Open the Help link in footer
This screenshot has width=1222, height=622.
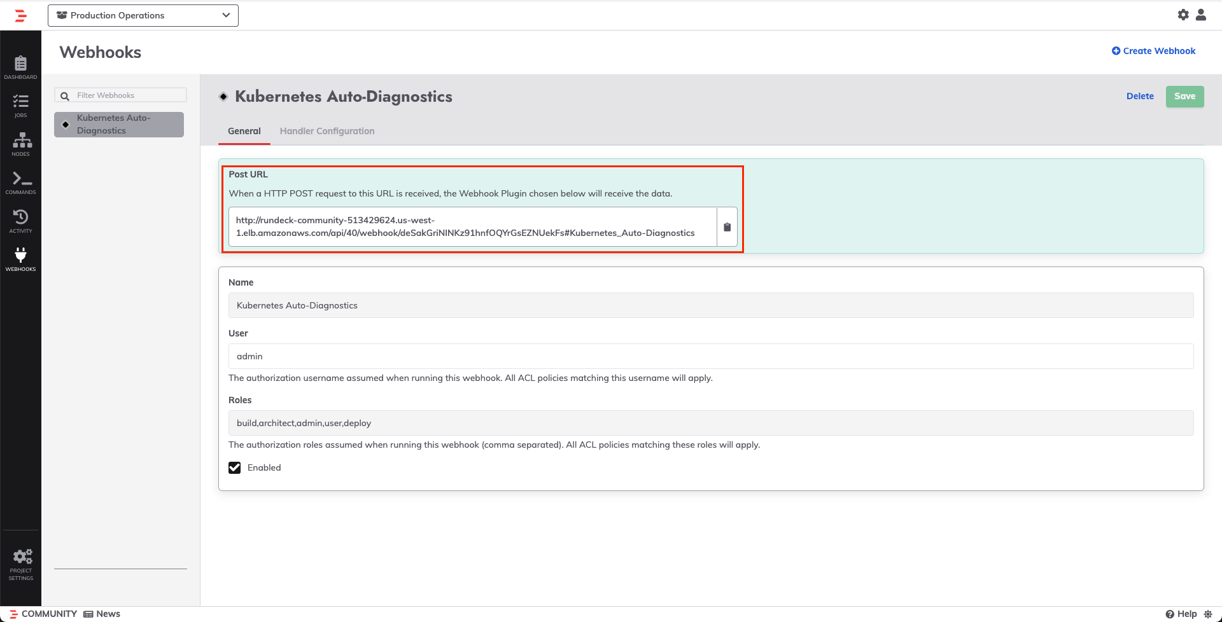coord(1181,614)
